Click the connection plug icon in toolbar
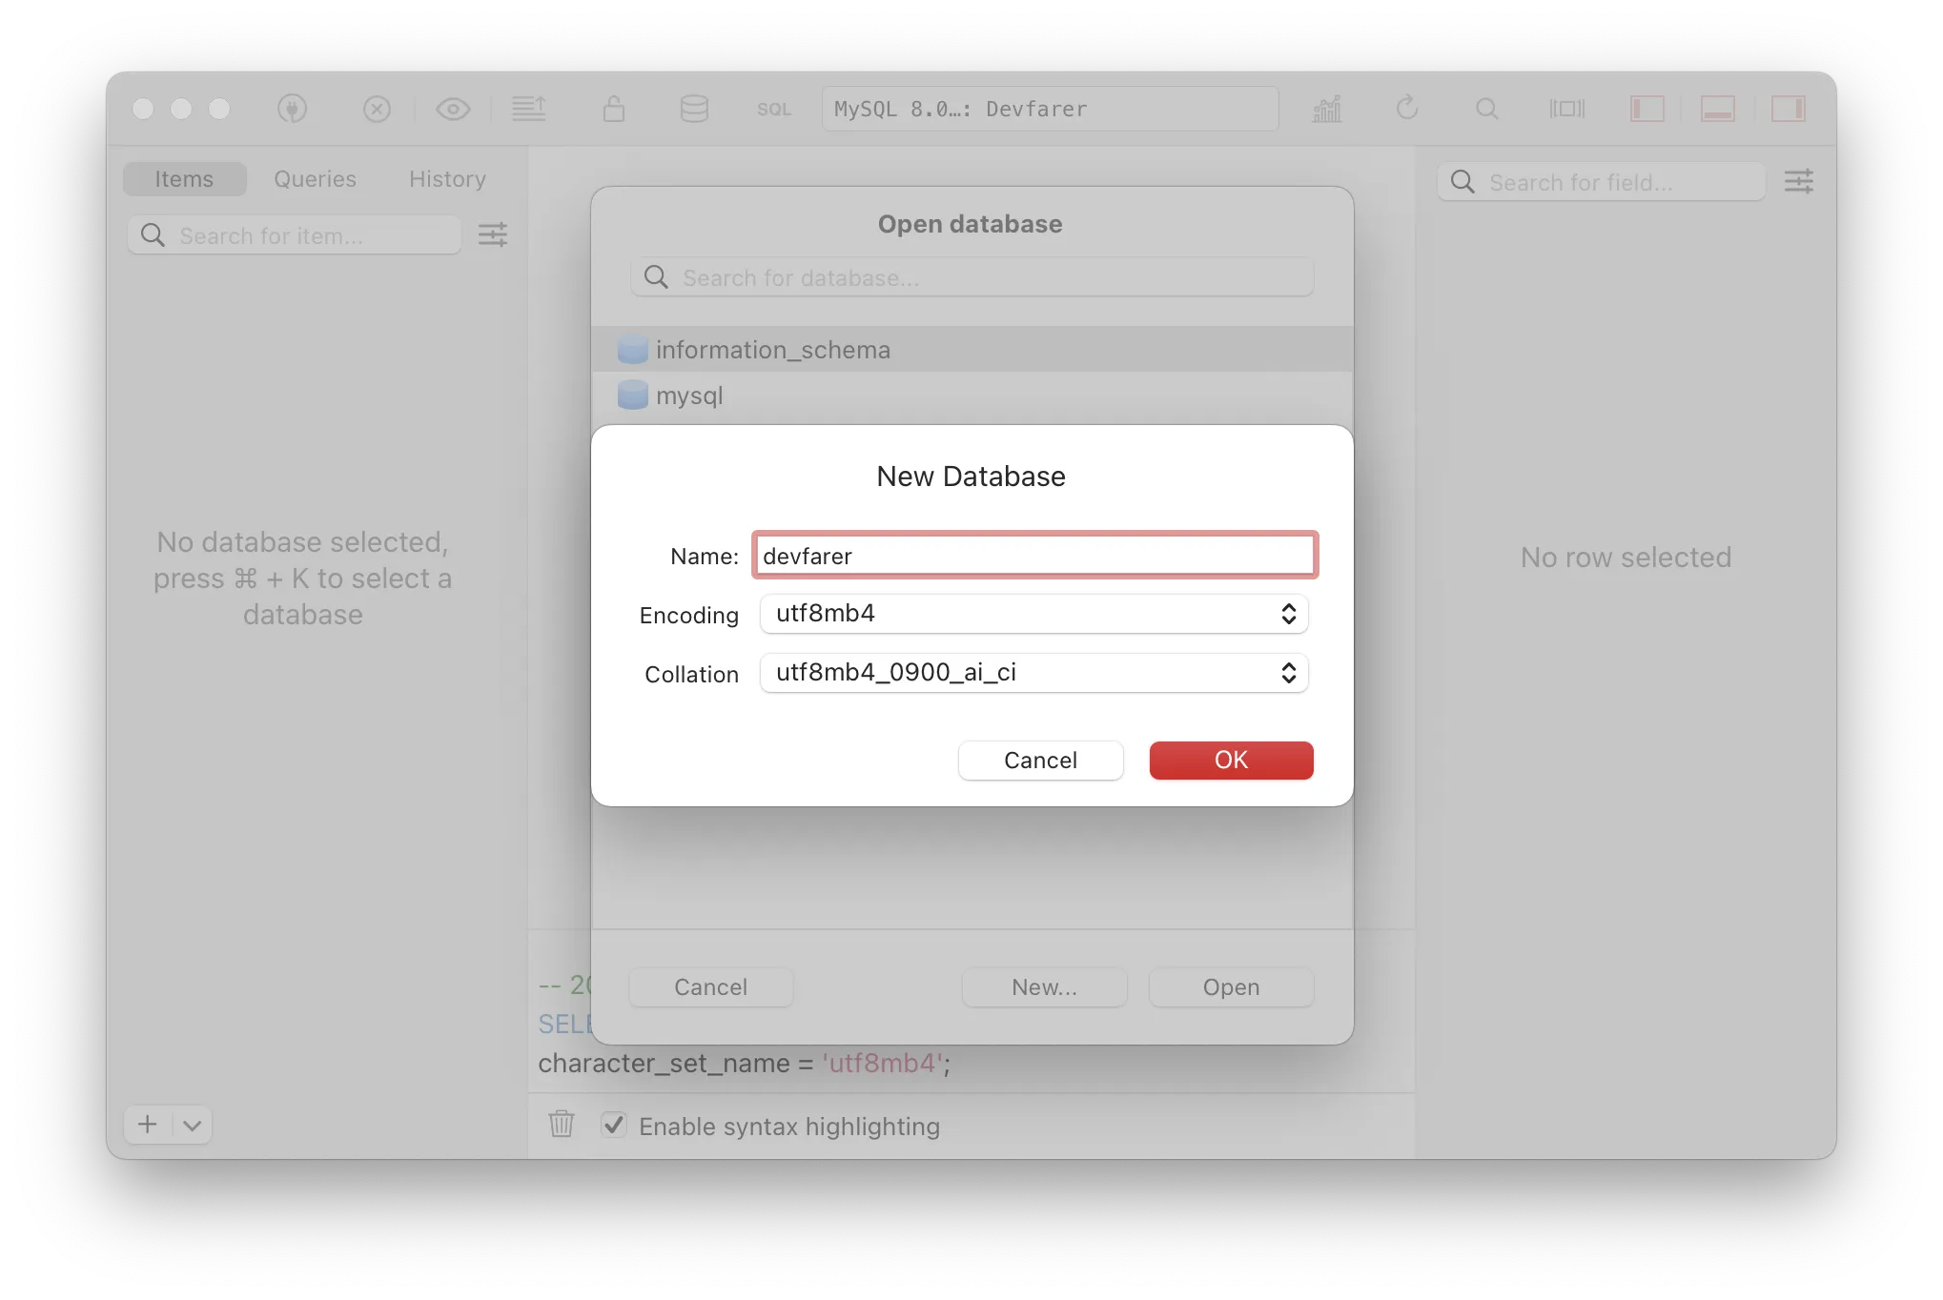 click(293, 109)
